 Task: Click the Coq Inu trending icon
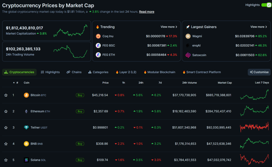click(x=98, y=36)
